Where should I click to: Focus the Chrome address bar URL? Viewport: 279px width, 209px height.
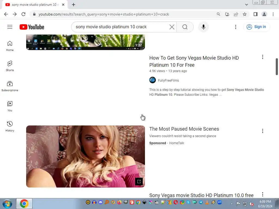click(104, 14)
